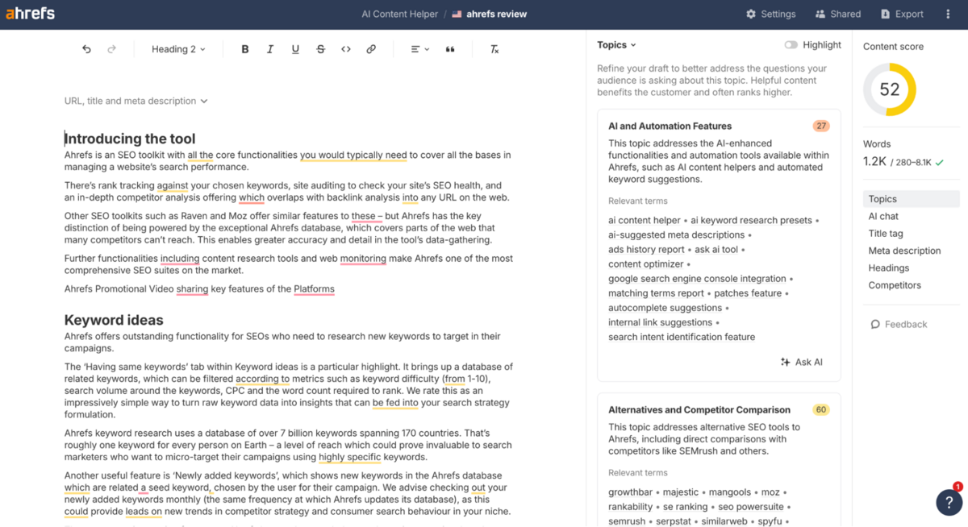Click the Feedback speech bubble icon
Screen dimensions: 968x527
click(x=875, y=324)
